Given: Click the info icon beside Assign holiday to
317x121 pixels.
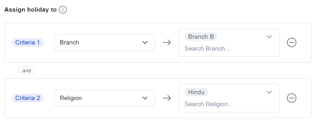Looking at the screenshot, I should tap(63, 10).
